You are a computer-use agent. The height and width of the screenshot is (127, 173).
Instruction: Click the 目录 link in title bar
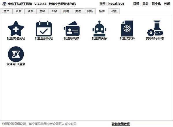[x=136, y=4]
